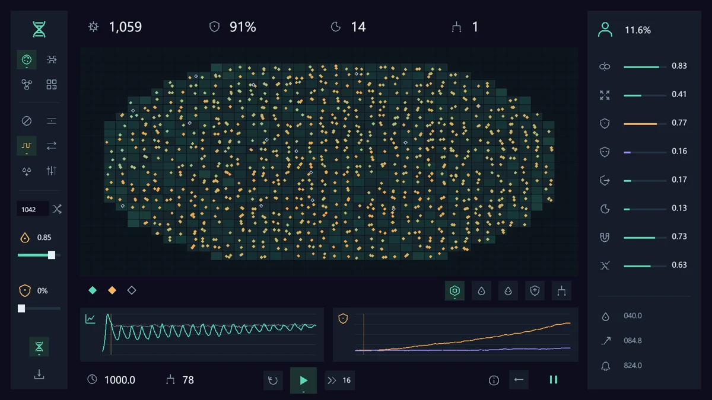The image size is (712, 400).
Task: Select the three-node network tool
Action: [26, 85]
